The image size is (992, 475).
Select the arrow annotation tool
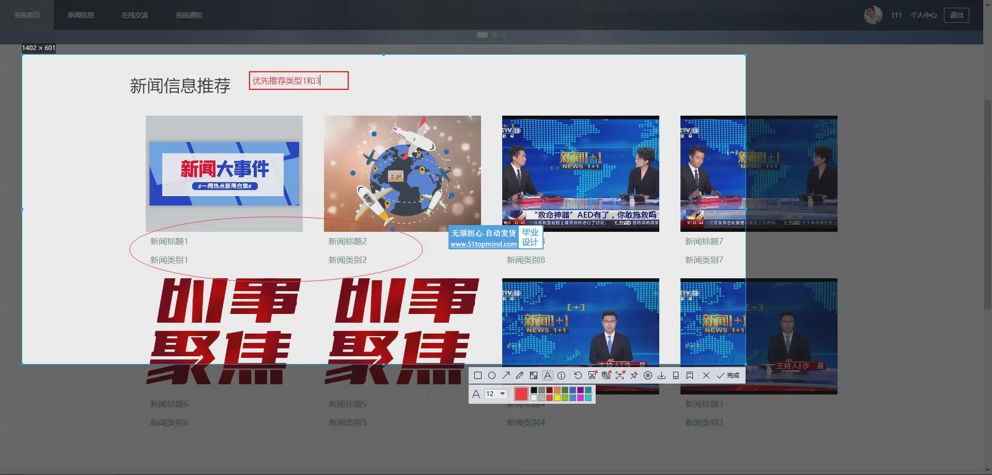coord(506,375)
